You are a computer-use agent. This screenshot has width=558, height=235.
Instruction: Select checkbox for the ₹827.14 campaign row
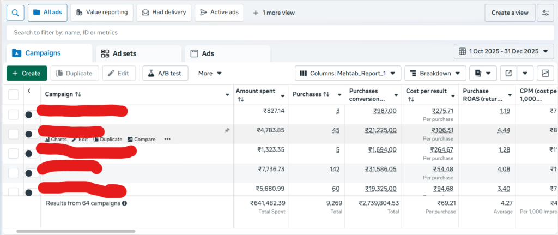(x=14, y=115)
